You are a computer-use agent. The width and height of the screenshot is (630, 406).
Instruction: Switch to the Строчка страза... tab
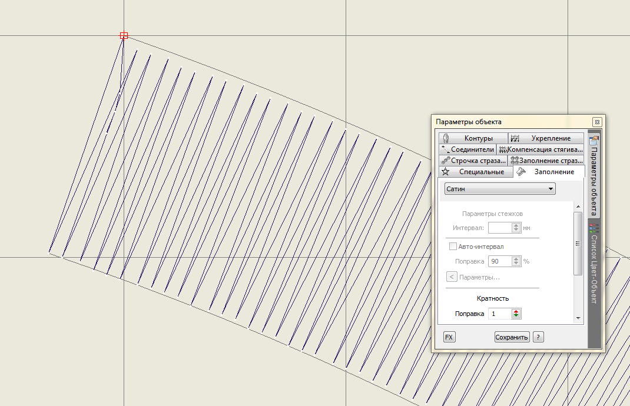pos(473,161)
